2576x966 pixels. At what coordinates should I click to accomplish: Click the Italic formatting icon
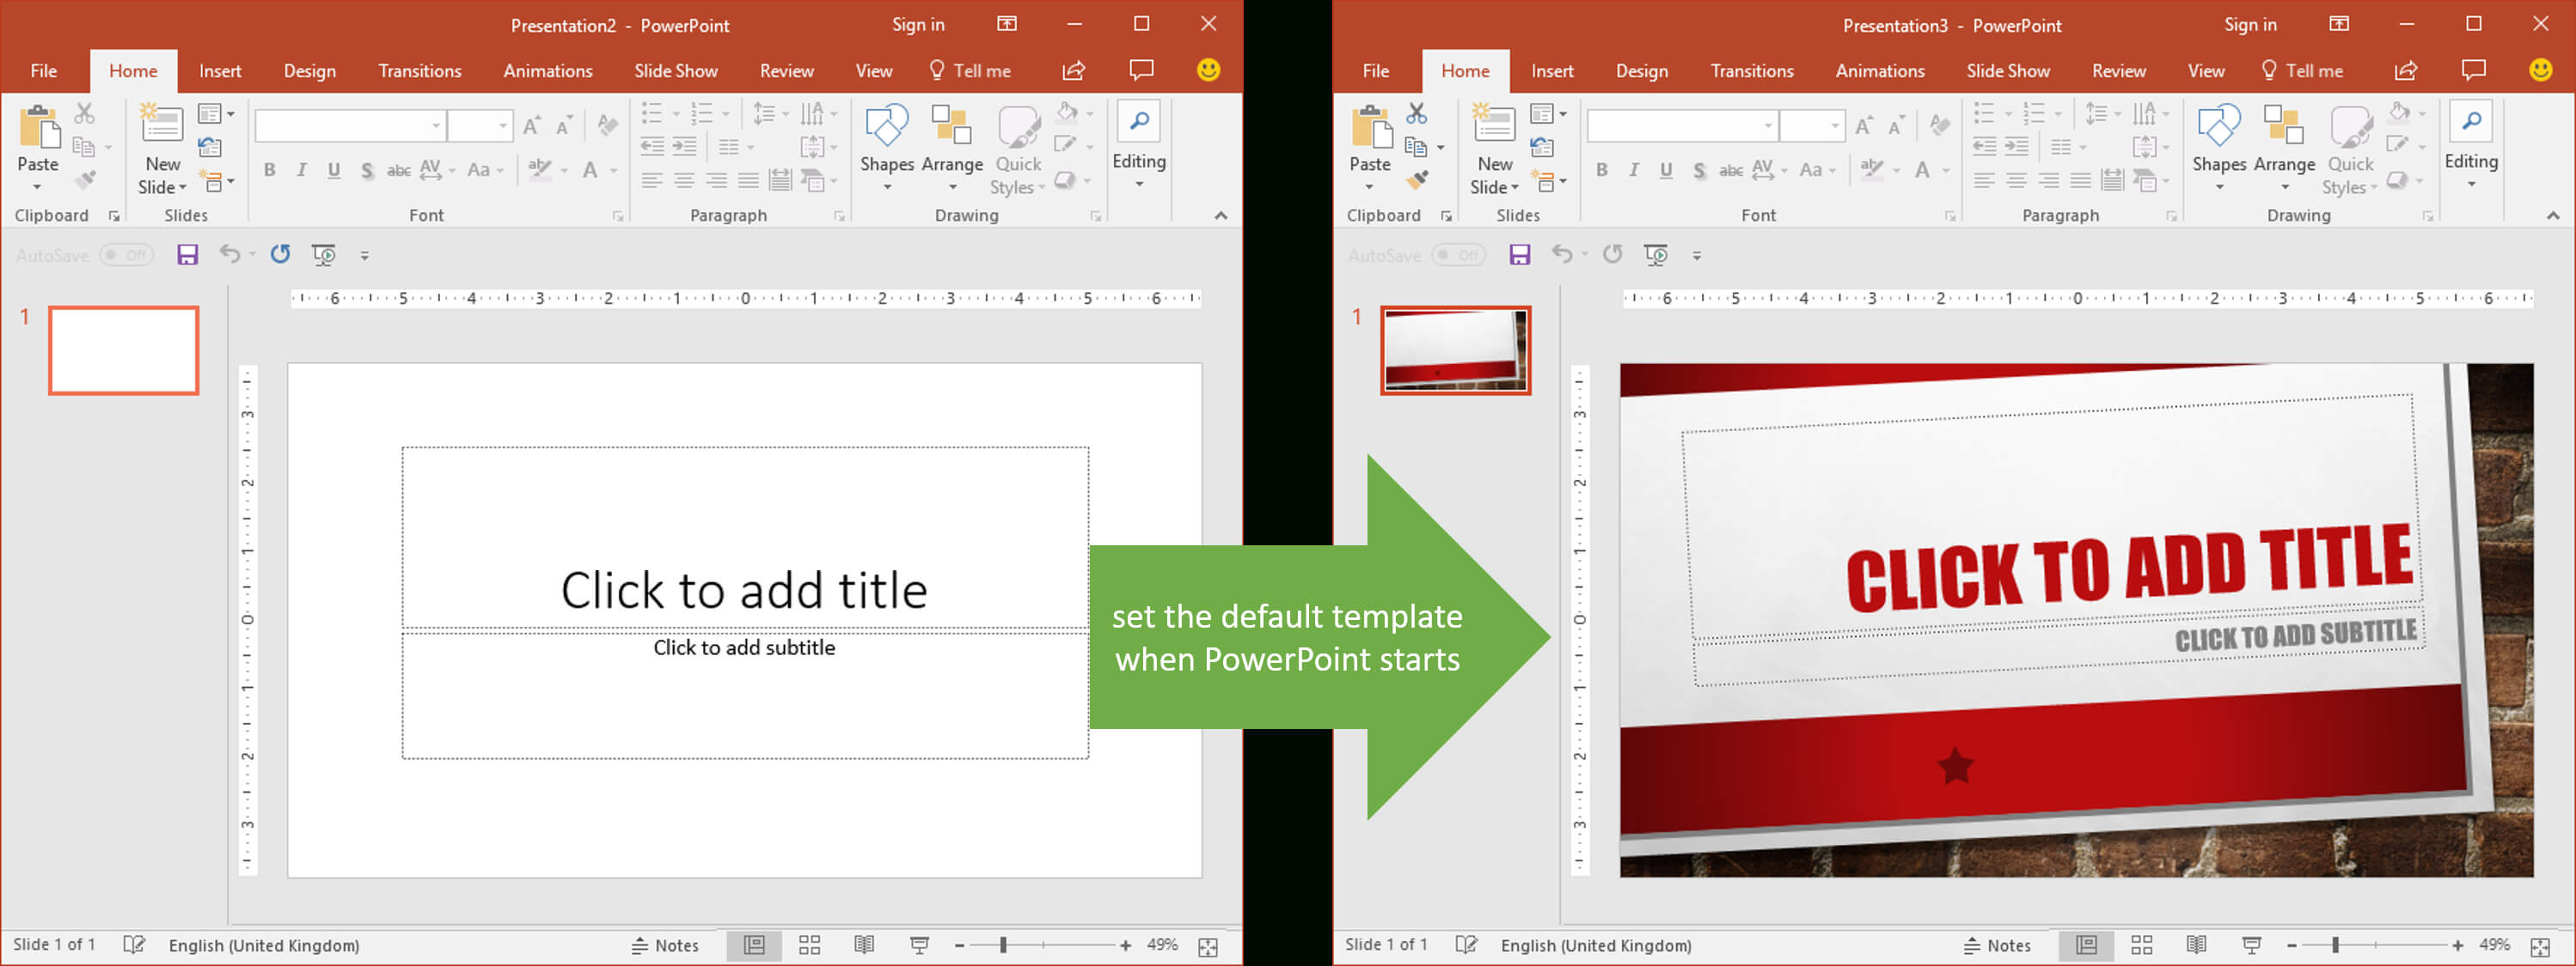(x=301, y=173)
